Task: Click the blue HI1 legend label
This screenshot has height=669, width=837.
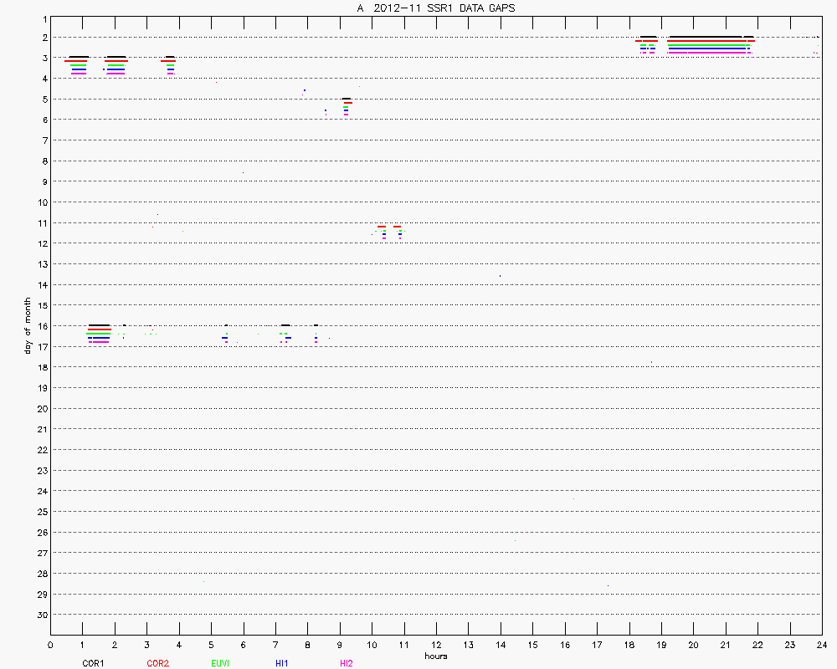Action: coord(282,663)
